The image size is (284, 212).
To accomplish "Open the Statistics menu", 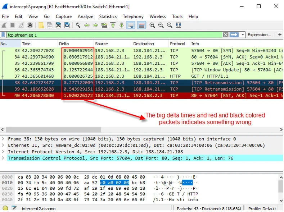I will (x=108, y=17).
